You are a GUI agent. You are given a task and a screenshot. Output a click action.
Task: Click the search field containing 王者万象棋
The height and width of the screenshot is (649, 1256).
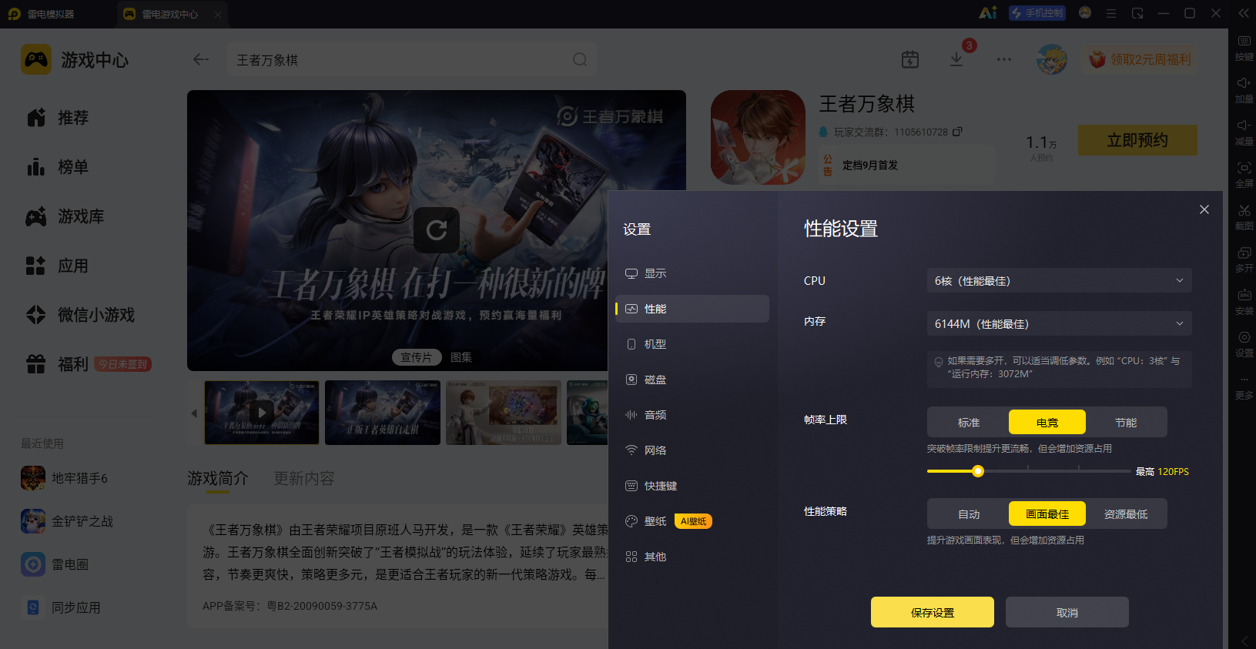tap(411, 59)
